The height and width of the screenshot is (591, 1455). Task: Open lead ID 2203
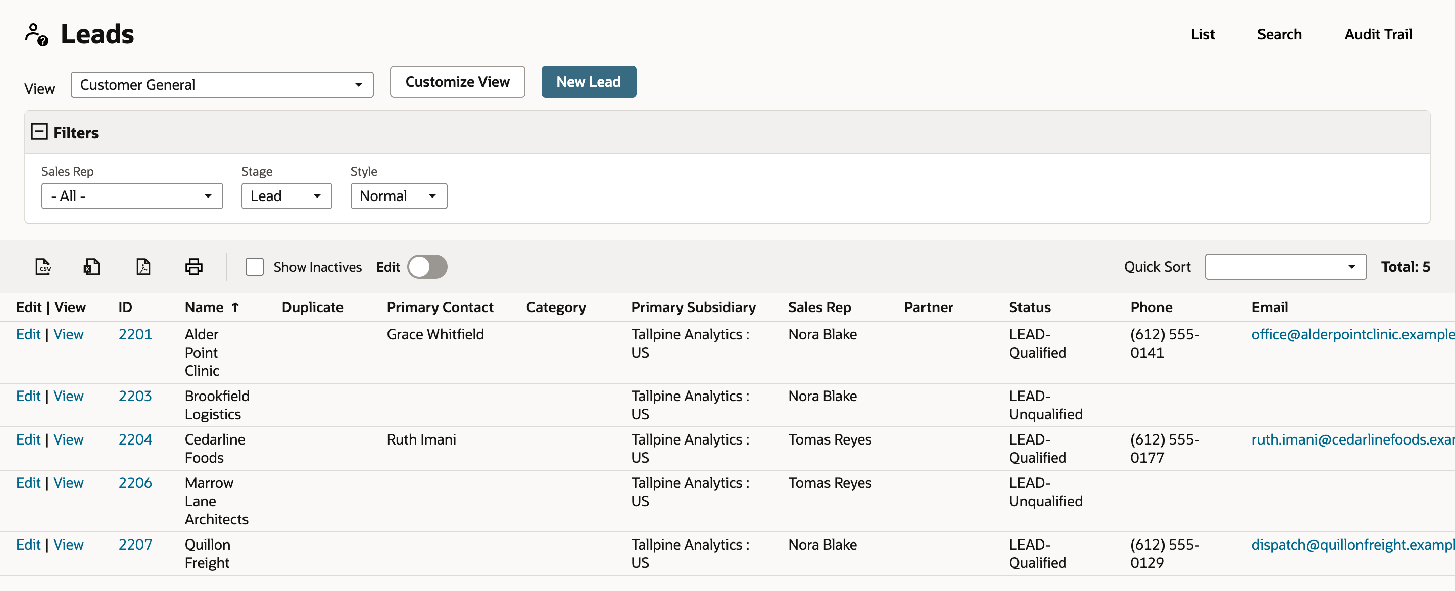point(135,396)
